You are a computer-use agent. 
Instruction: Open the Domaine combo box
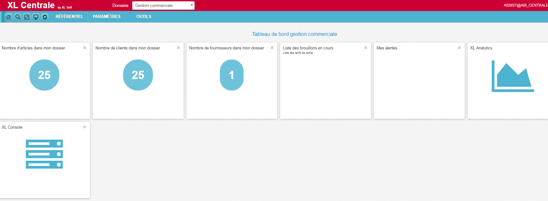tap(163, 5)
